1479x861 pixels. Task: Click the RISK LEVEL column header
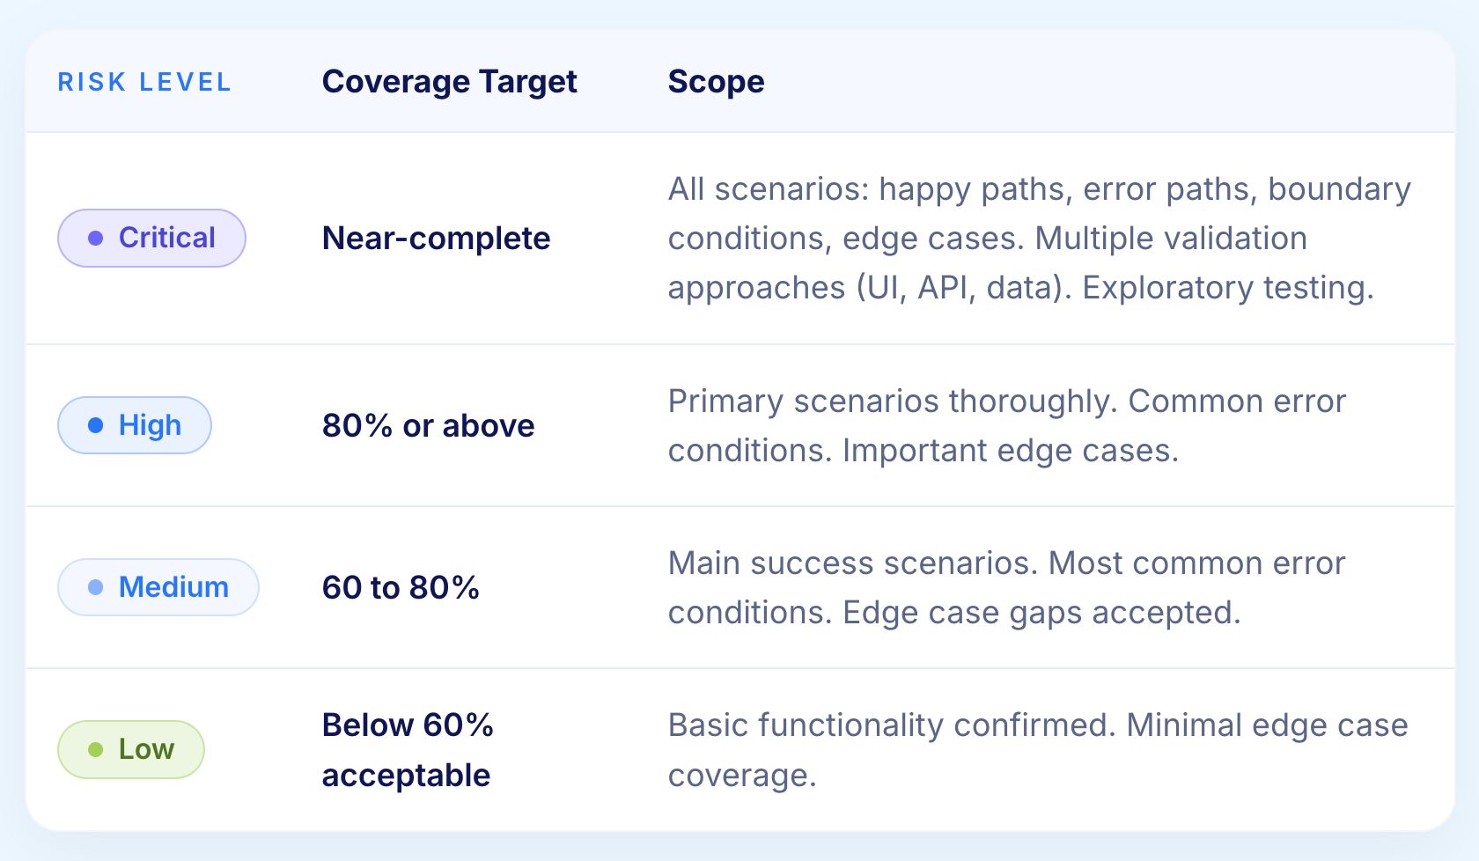[x=144, y=82]
